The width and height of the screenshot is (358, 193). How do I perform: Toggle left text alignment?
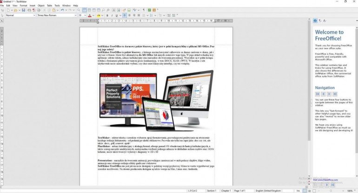(x=125, y=15)
